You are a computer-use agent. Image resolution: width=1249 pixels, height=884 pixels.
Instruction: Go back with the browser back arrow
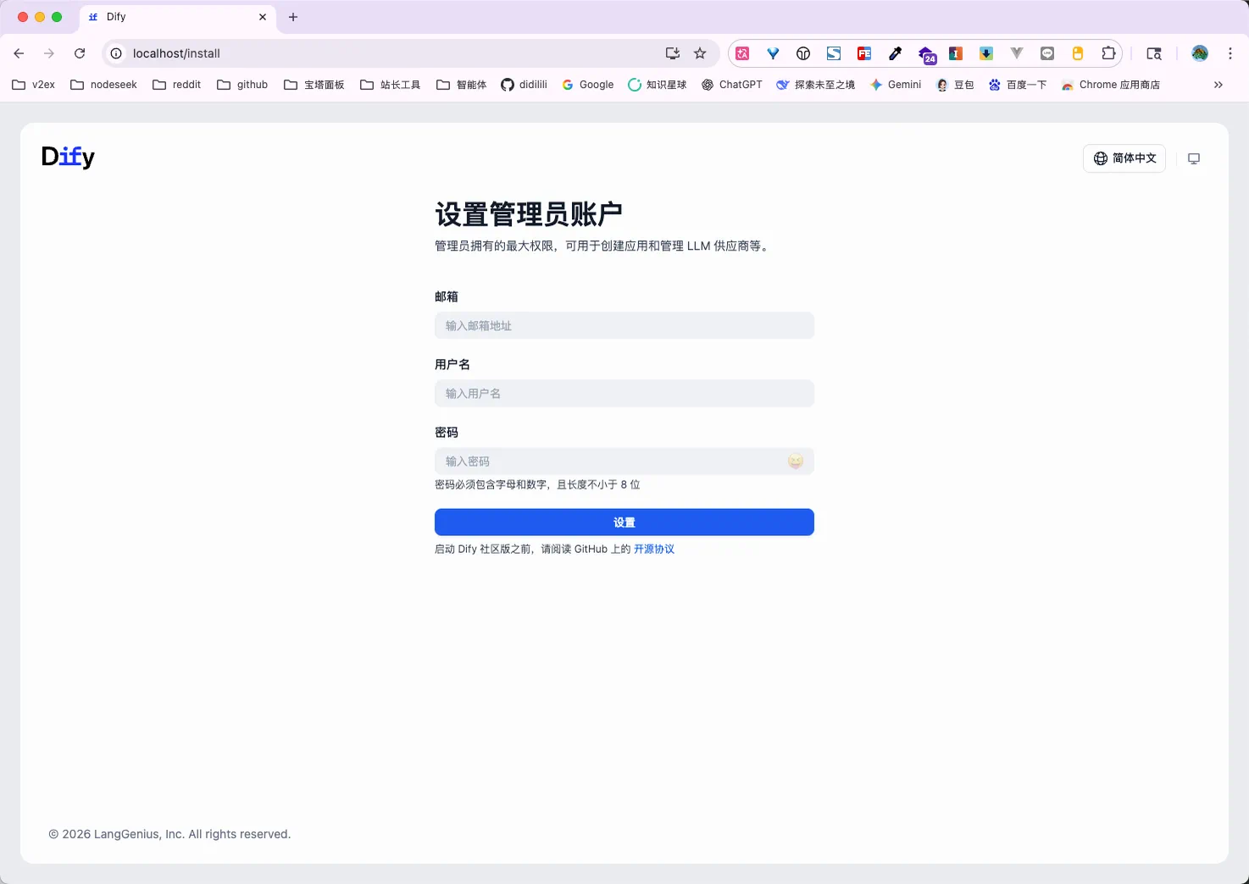[x=19, y=53]
